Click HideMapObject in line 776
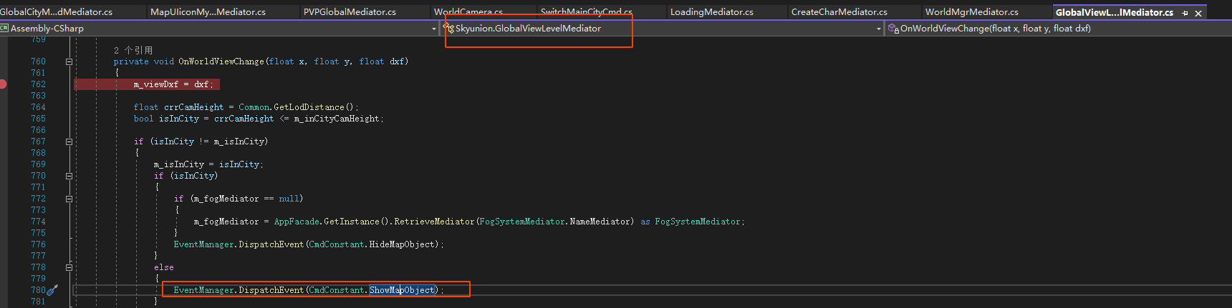 coord(402,244)
